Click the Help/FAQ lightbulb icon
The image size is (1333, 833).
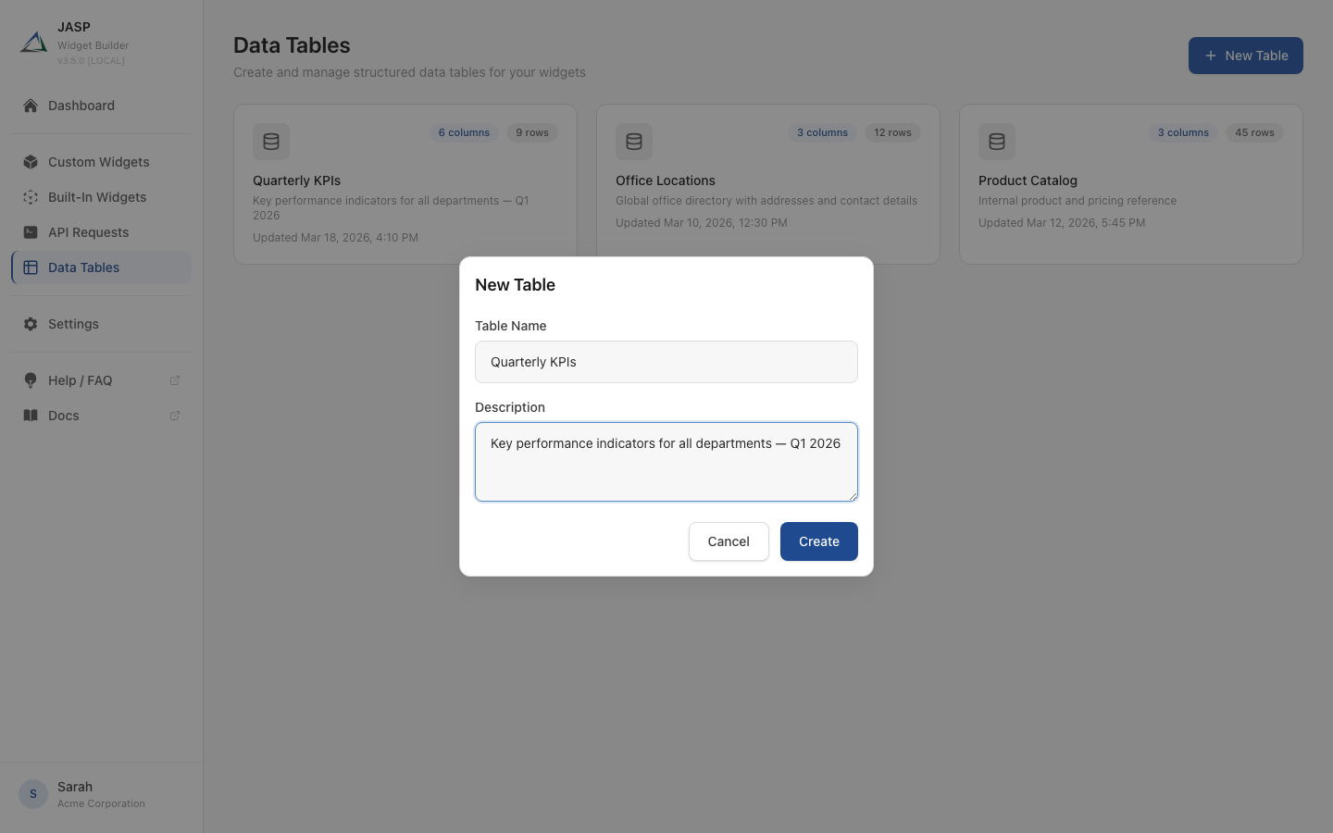31,380
